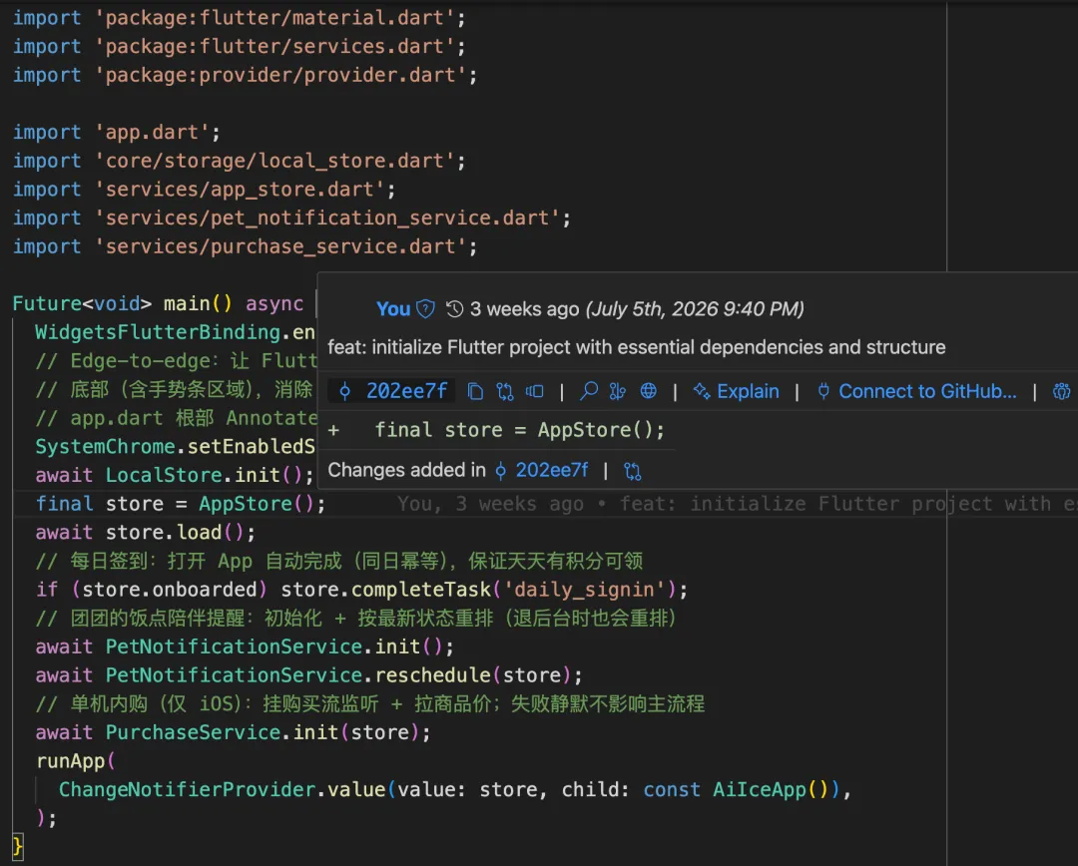Click the commit icon inside the 202ee7f badge
Viewport: 1078px width, 866px height.
(x=345, y=391)
